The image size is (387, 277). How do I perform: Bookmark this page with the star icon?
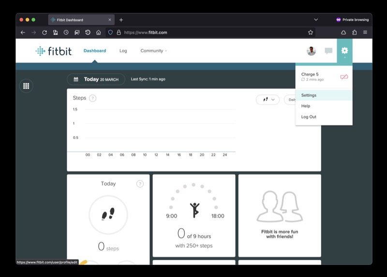click(x=311, y=32)
